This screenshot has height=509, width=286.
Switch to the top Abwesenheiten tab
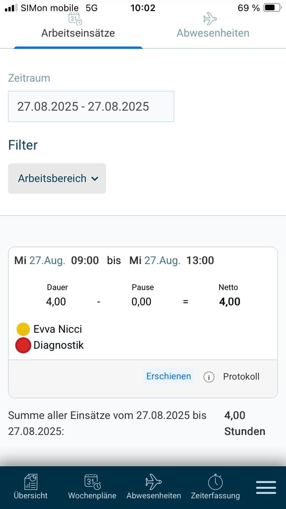(213, 33)
